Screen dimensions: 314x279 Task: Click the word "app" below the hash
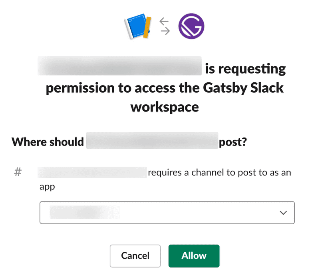click(47, 186)
